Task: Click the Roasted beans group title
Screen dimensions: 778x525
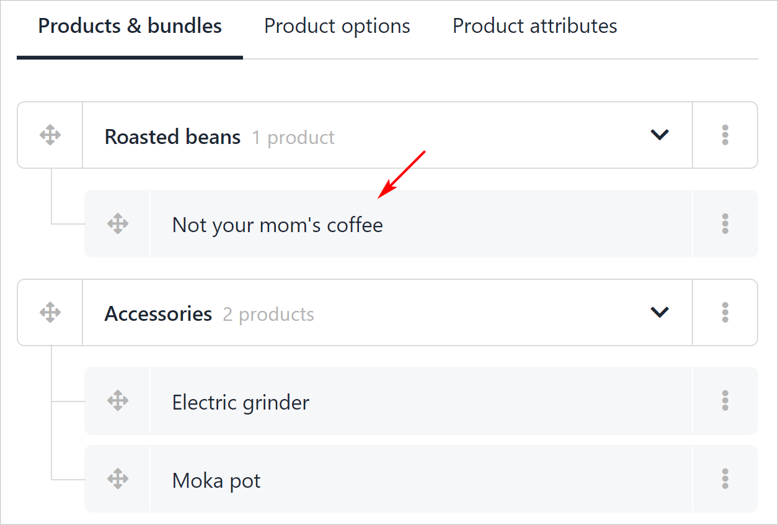Action: 172,137
